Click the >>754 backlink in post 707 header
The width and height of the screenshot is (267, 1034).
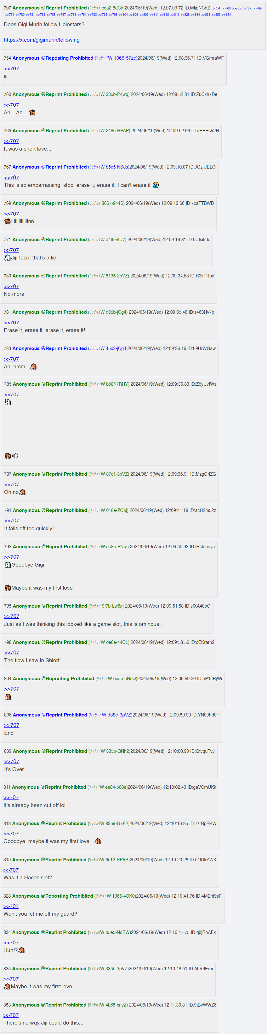click(216, 9)
